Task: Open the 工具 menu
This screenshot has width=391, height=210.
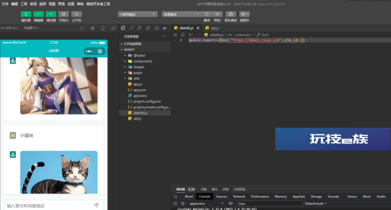Action: click(24, 4)
